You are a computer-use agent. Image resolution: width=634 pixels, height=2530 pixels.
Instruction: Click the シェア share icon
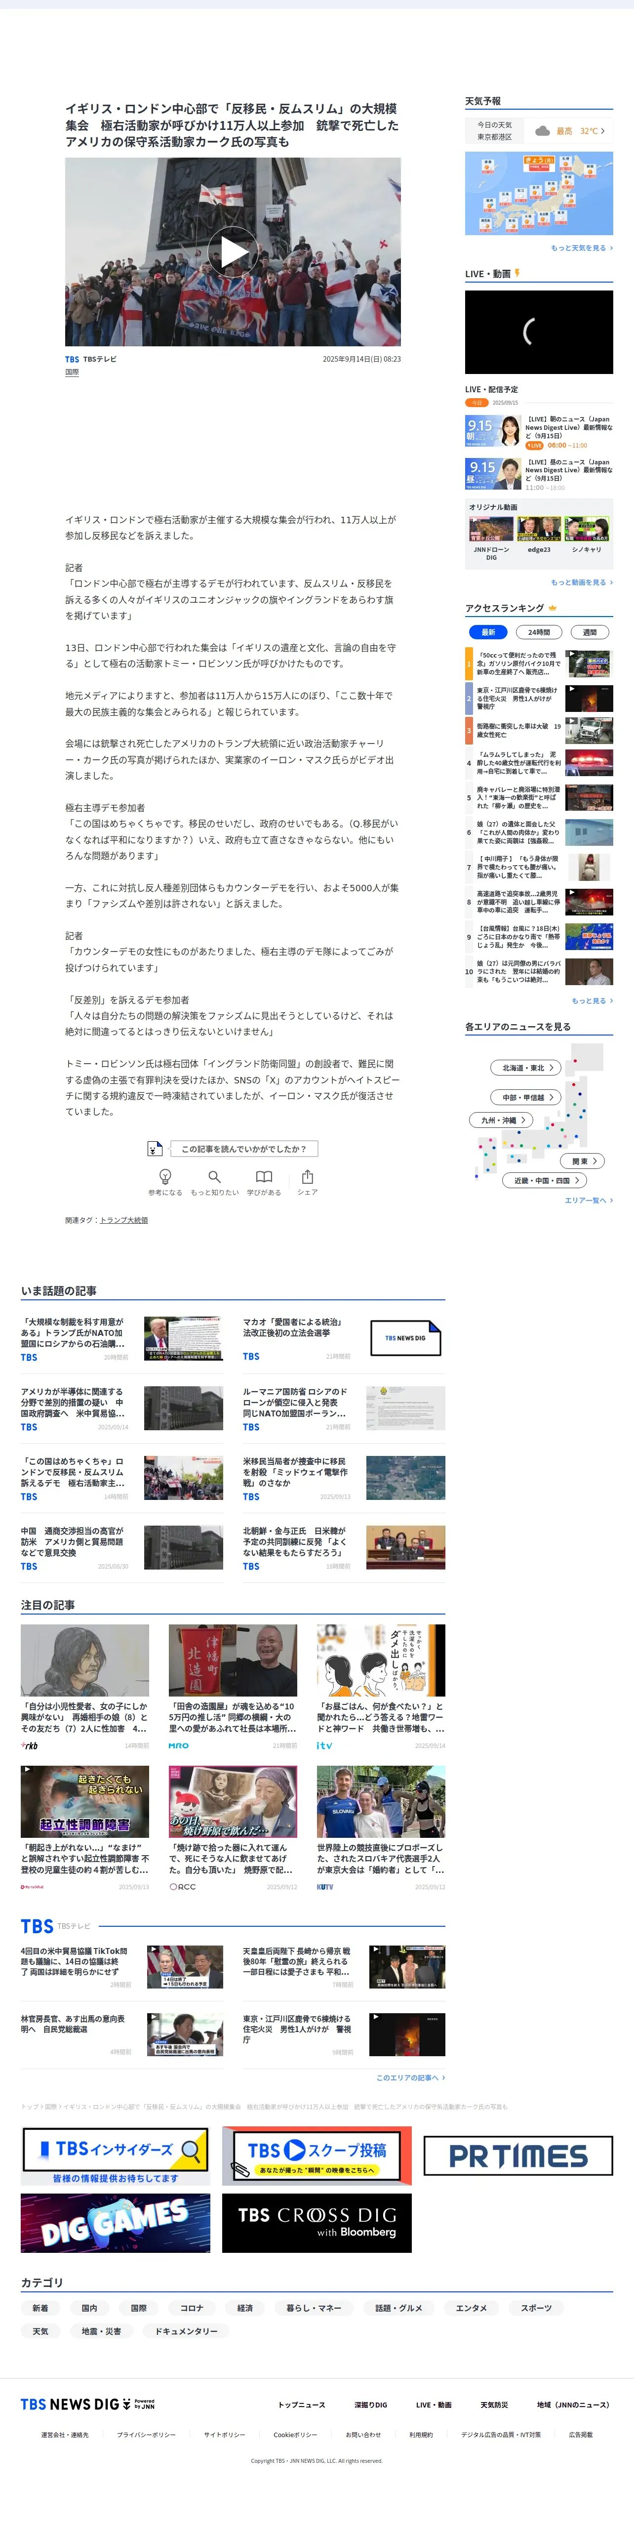(x=307, y=1177)
